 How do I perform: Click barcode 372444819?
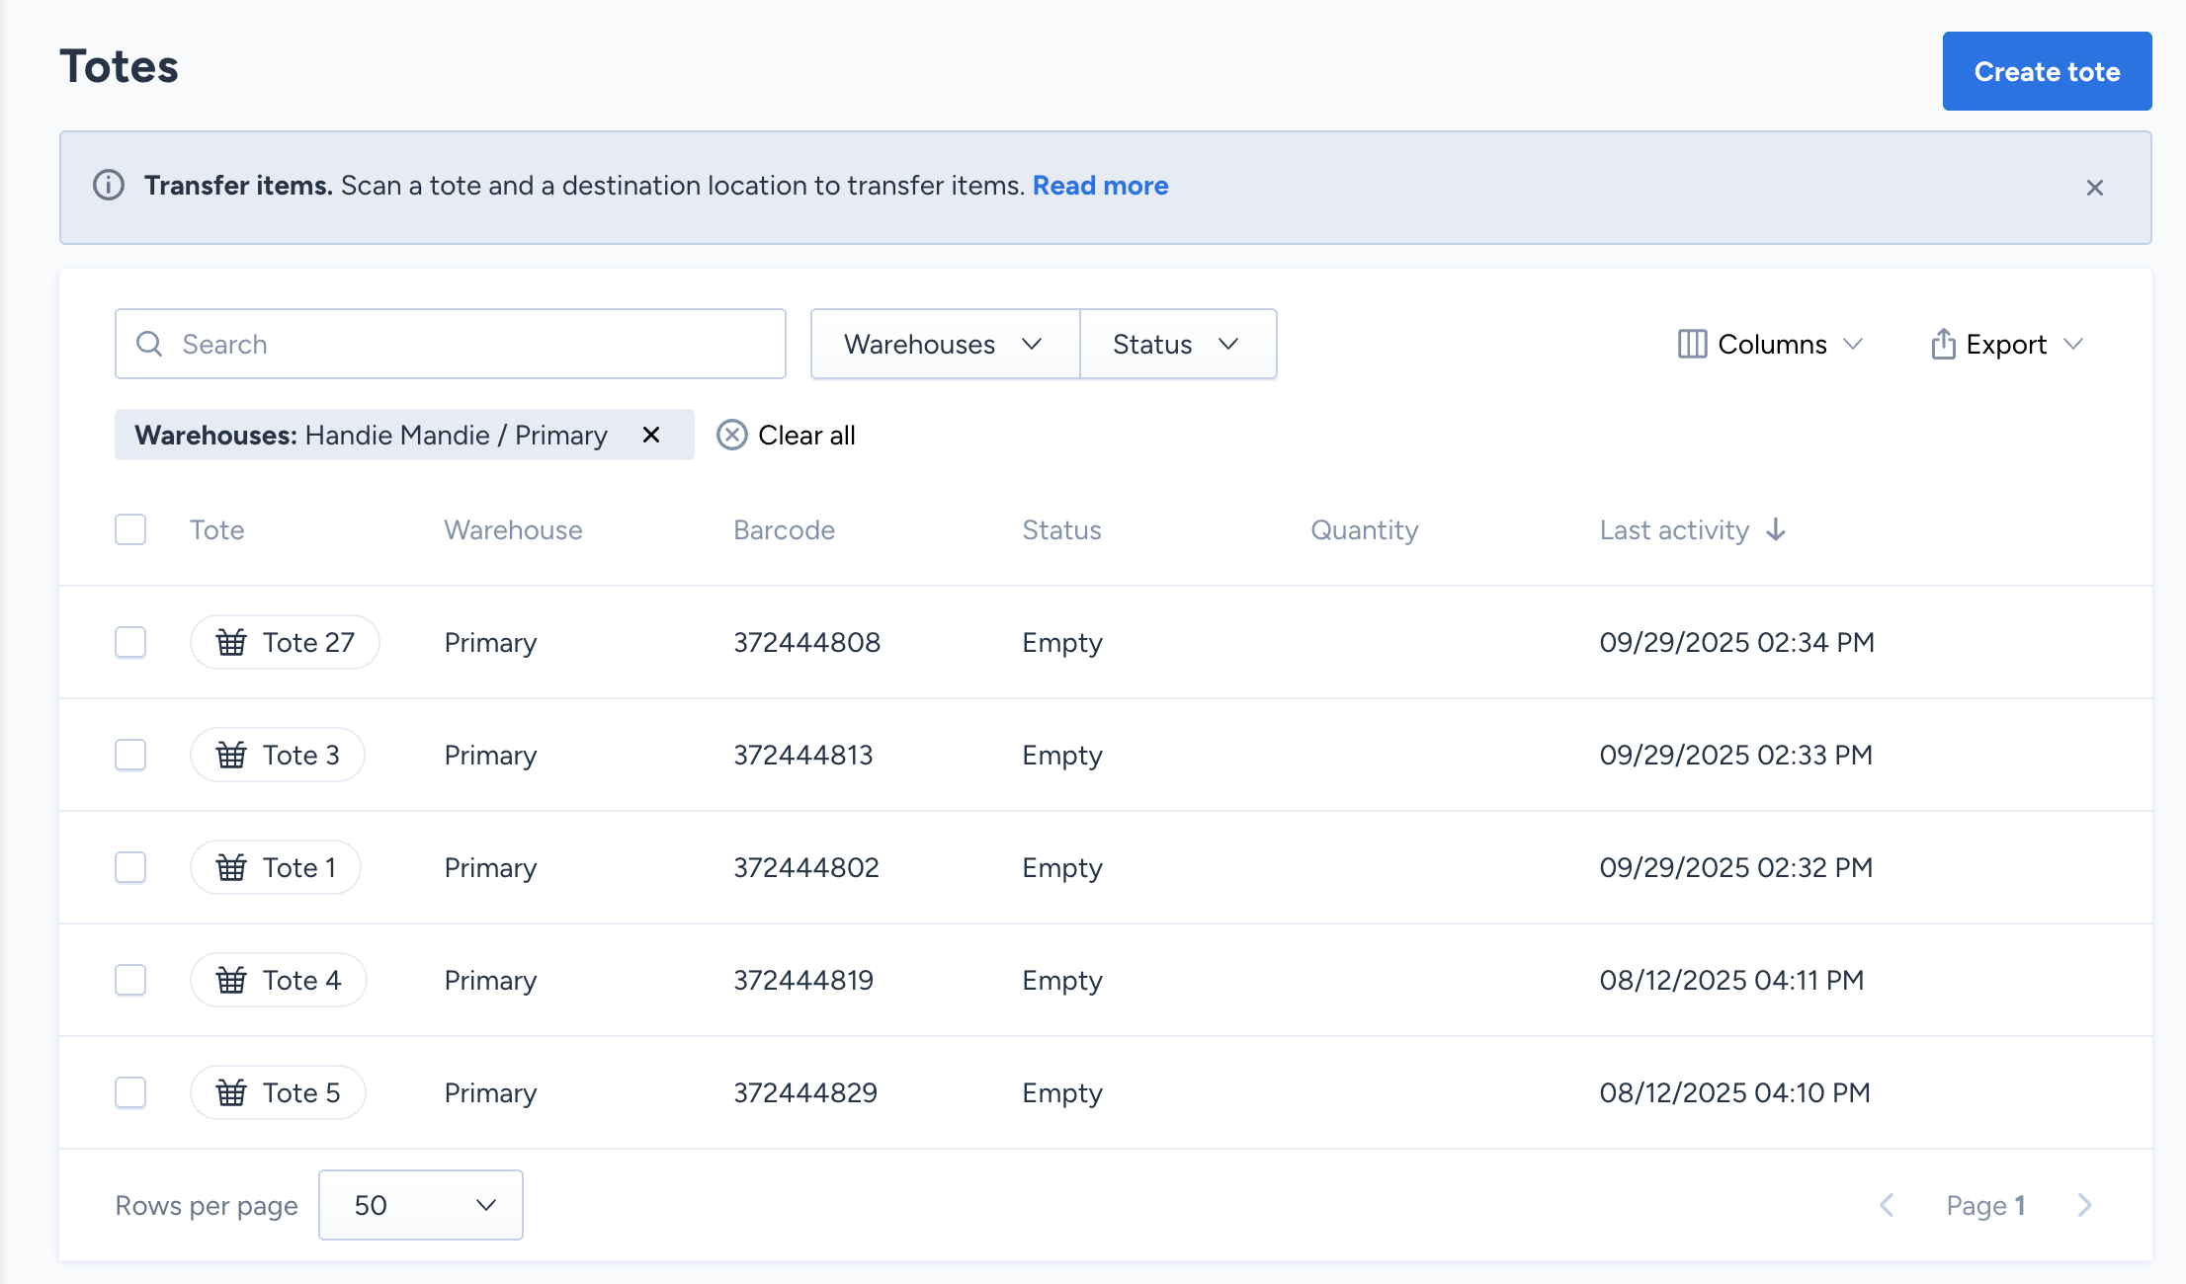803,980
